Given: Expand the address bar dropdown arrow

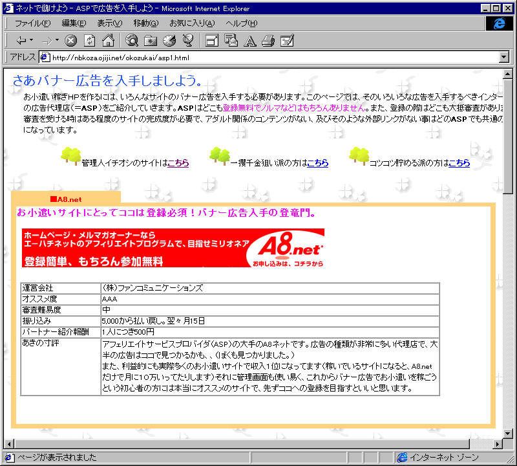Looking at the screenshot, I should (503, 57).
